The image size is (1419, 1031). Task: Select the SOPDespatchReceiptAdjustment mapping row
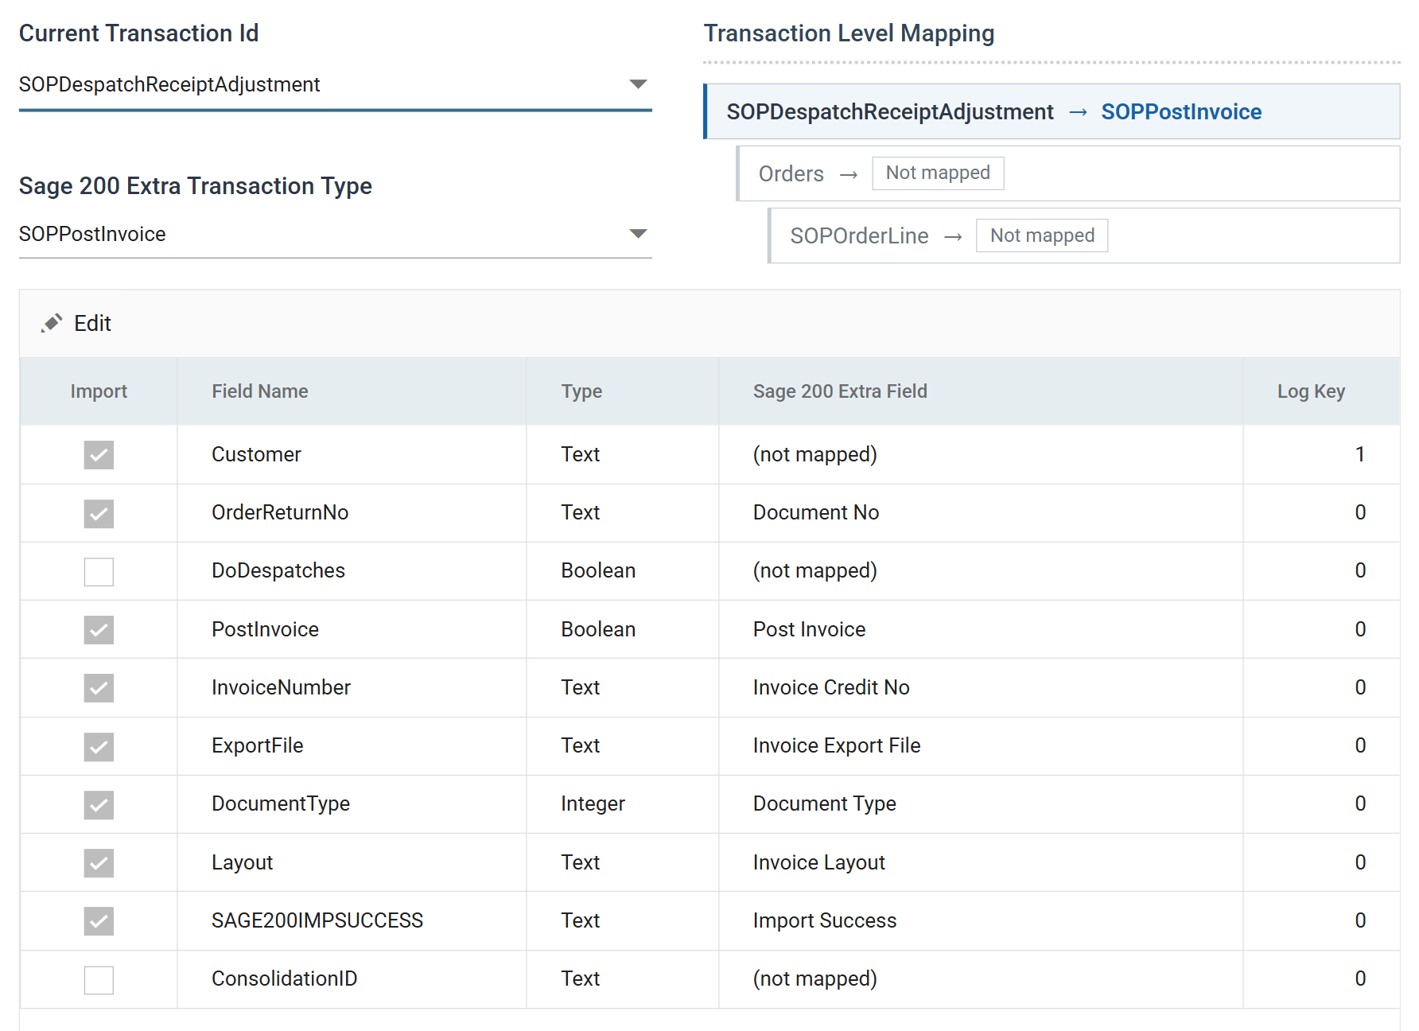(x=1052, y=111)
